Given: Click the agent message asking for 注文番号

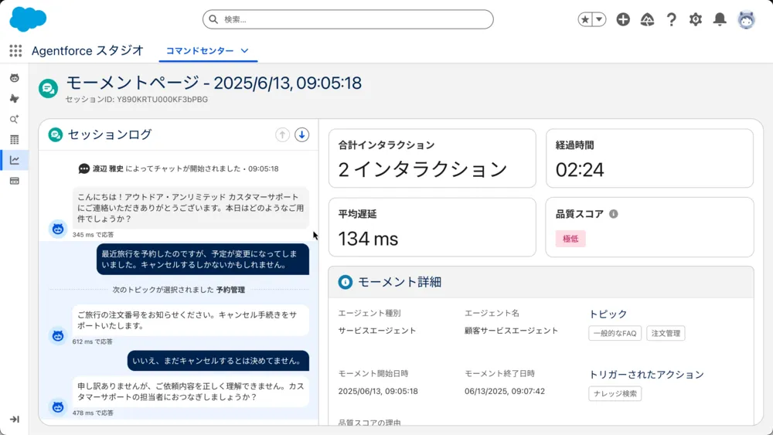Looking at the screenshot, I should pos(191,320).
